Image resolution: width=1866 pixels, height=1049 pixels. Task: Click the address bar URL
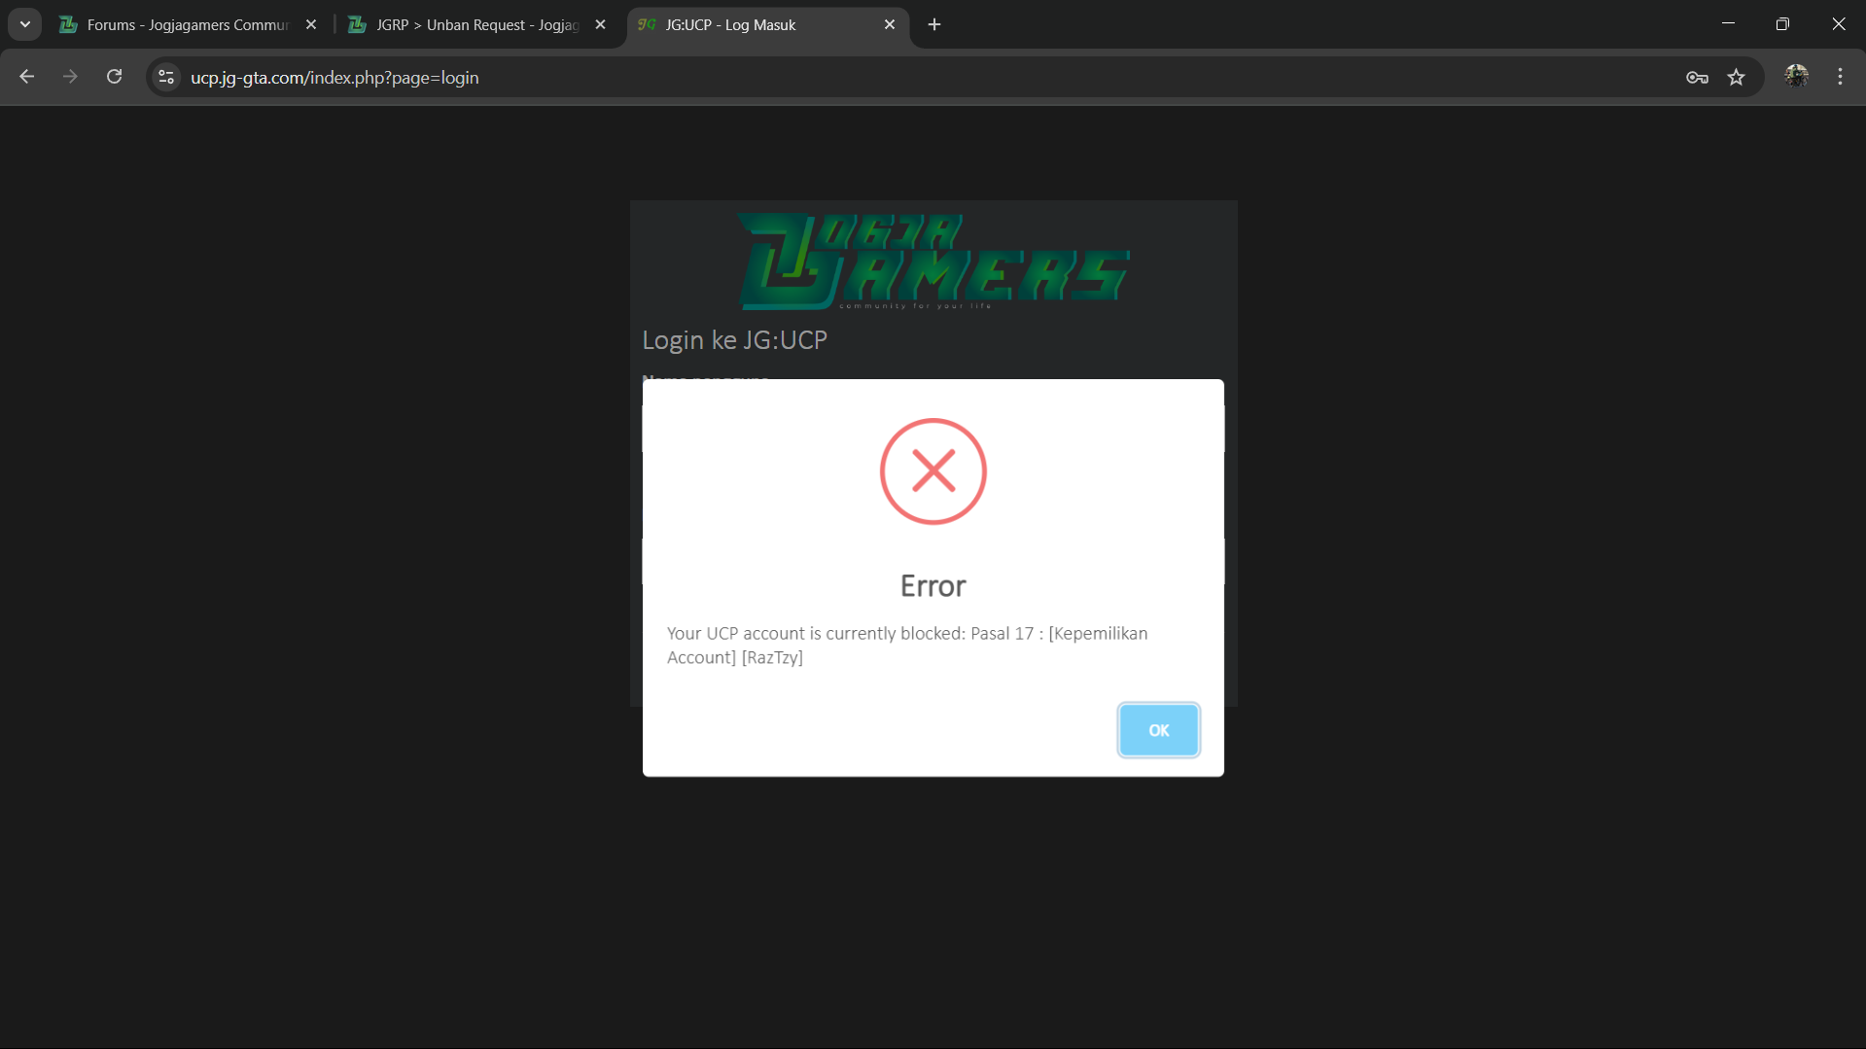[x=334, y=78]
